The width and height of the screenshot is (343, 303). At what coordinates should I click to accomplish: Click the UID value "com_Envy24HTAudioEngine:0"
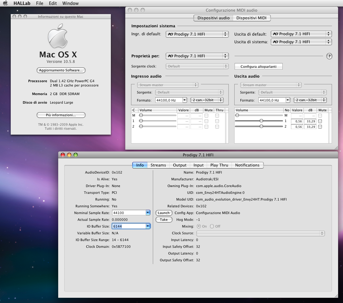tap(220, 193)
